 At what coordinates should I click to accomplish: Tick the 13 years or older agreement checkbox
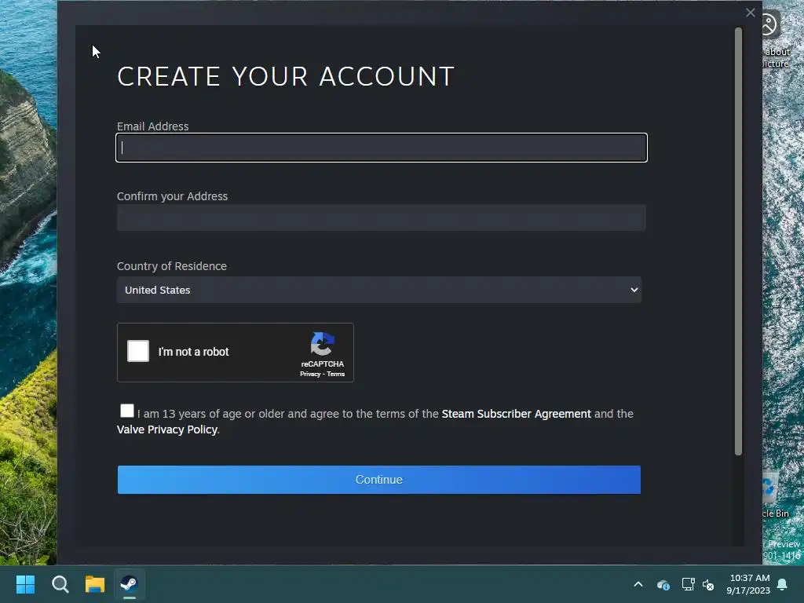[x=126, y=411]
